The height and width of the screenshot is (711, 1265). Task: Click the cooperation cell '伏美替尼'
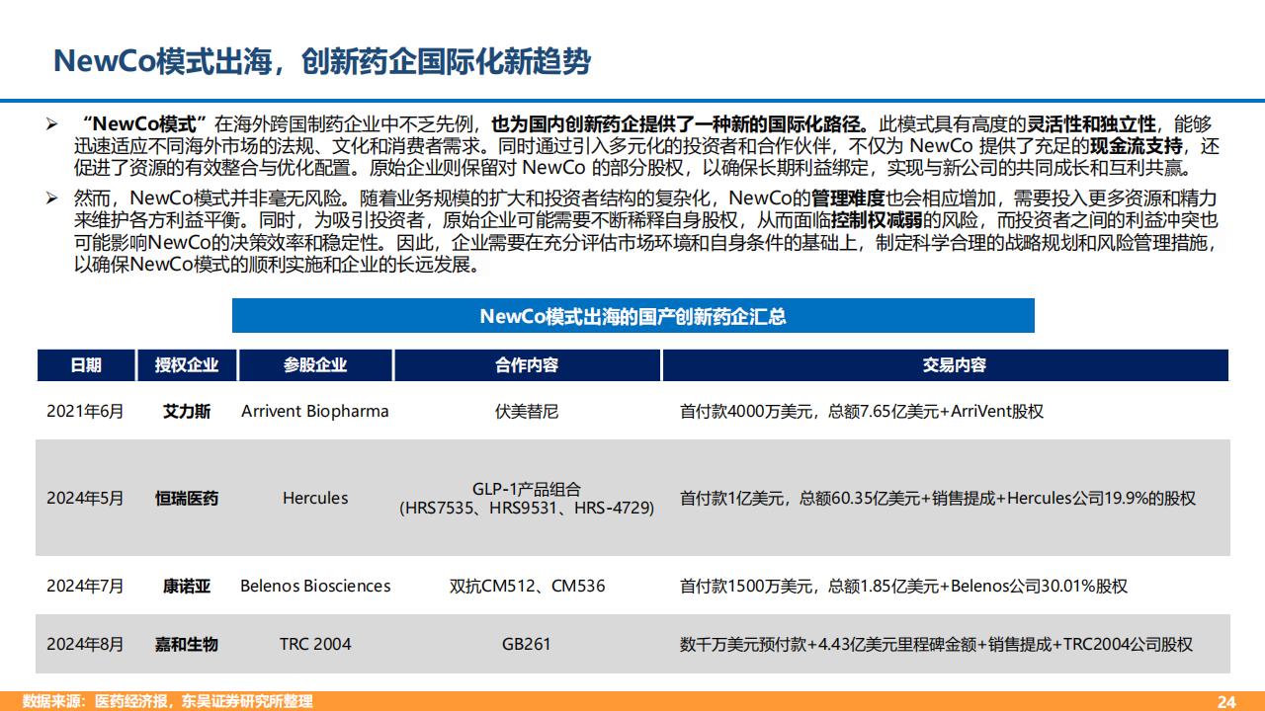coord(527,411)
